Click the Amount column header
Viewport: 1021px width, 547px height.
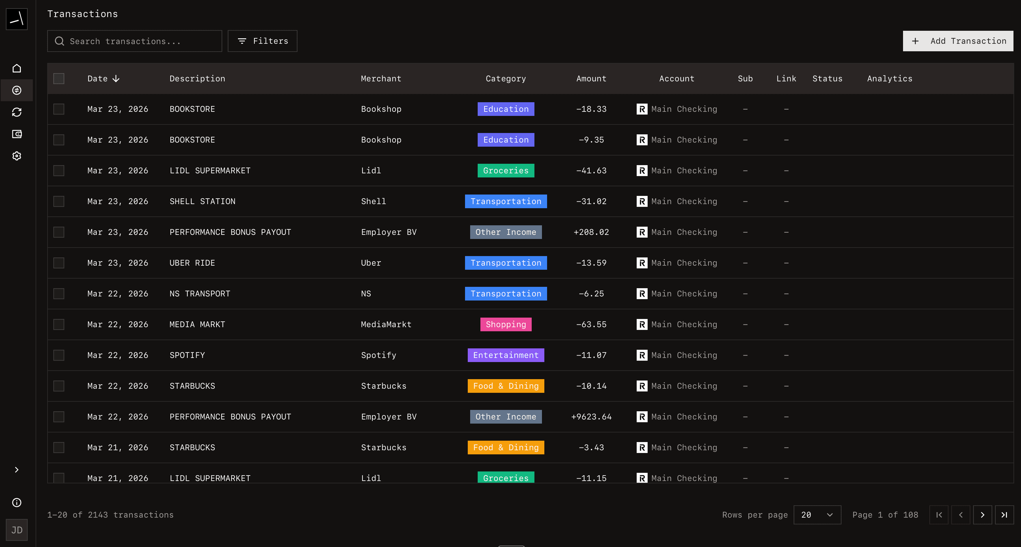(x=591, y=79)
